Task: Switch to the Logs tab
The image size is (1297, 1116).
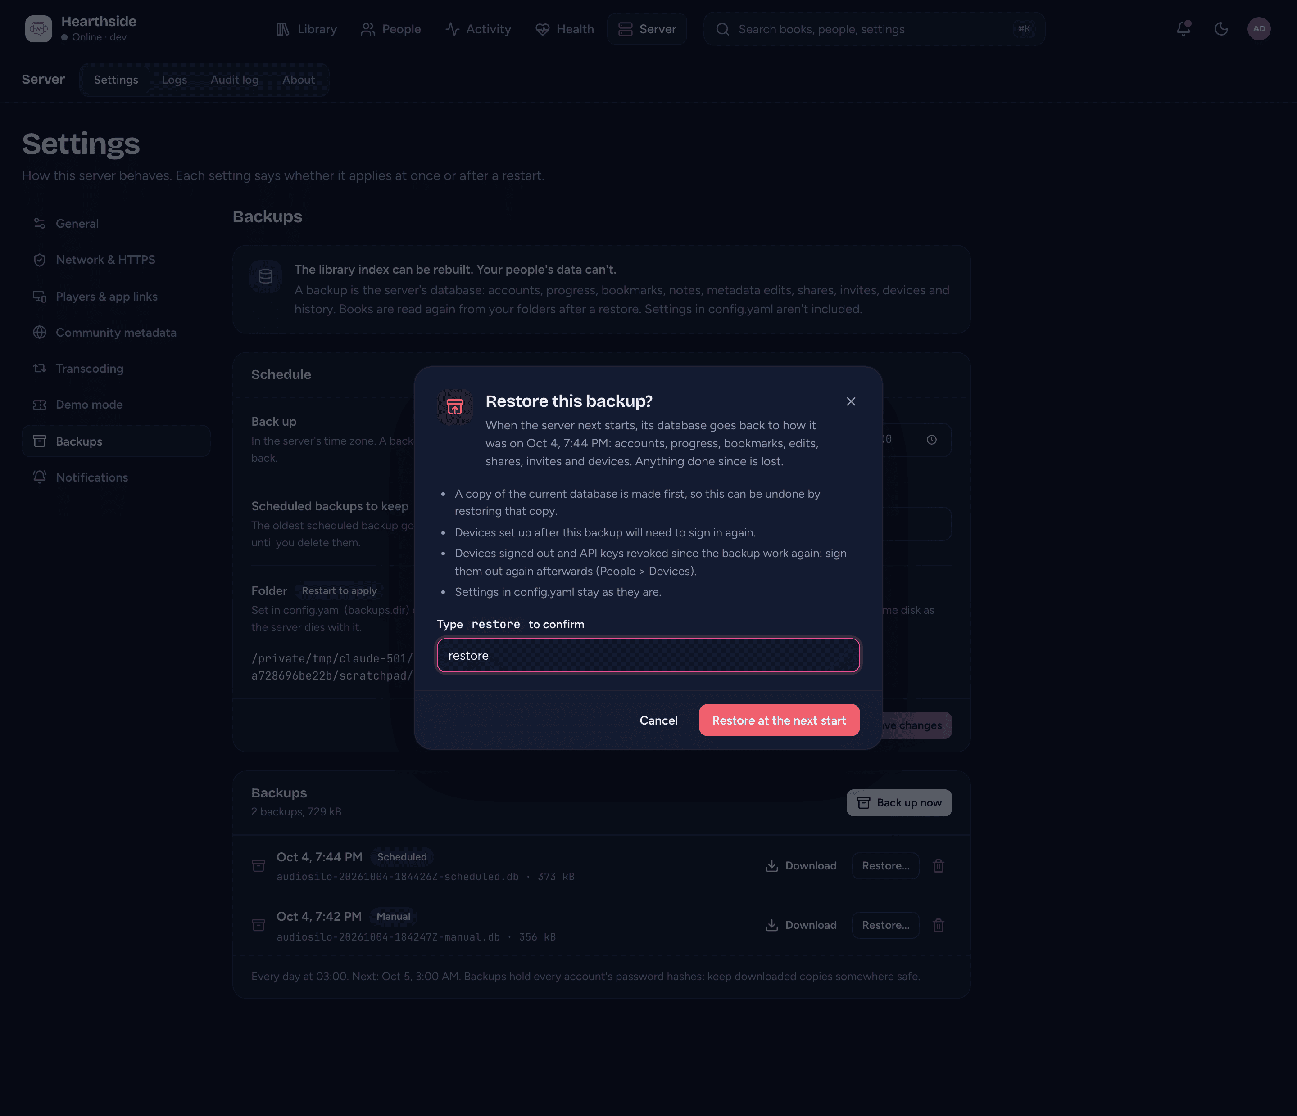Action: 174,80
